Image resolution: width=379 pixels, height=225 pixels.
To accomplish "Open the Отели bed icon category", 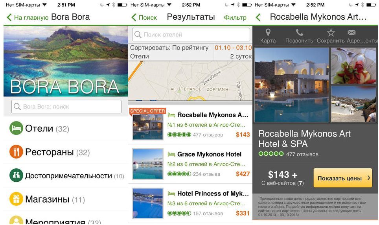I will 16,128.
